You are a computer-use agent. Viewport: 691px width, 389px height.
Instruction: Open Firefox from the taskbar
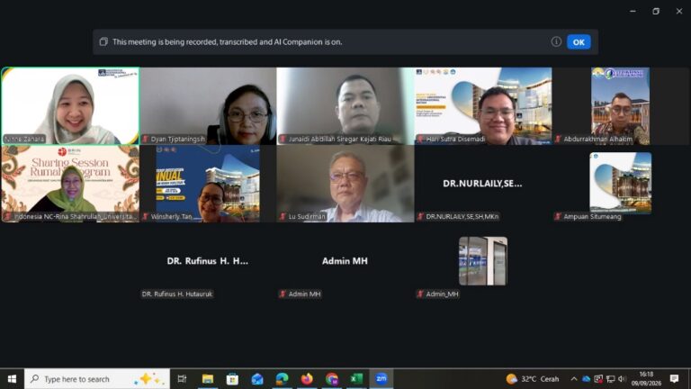(307, 379)
